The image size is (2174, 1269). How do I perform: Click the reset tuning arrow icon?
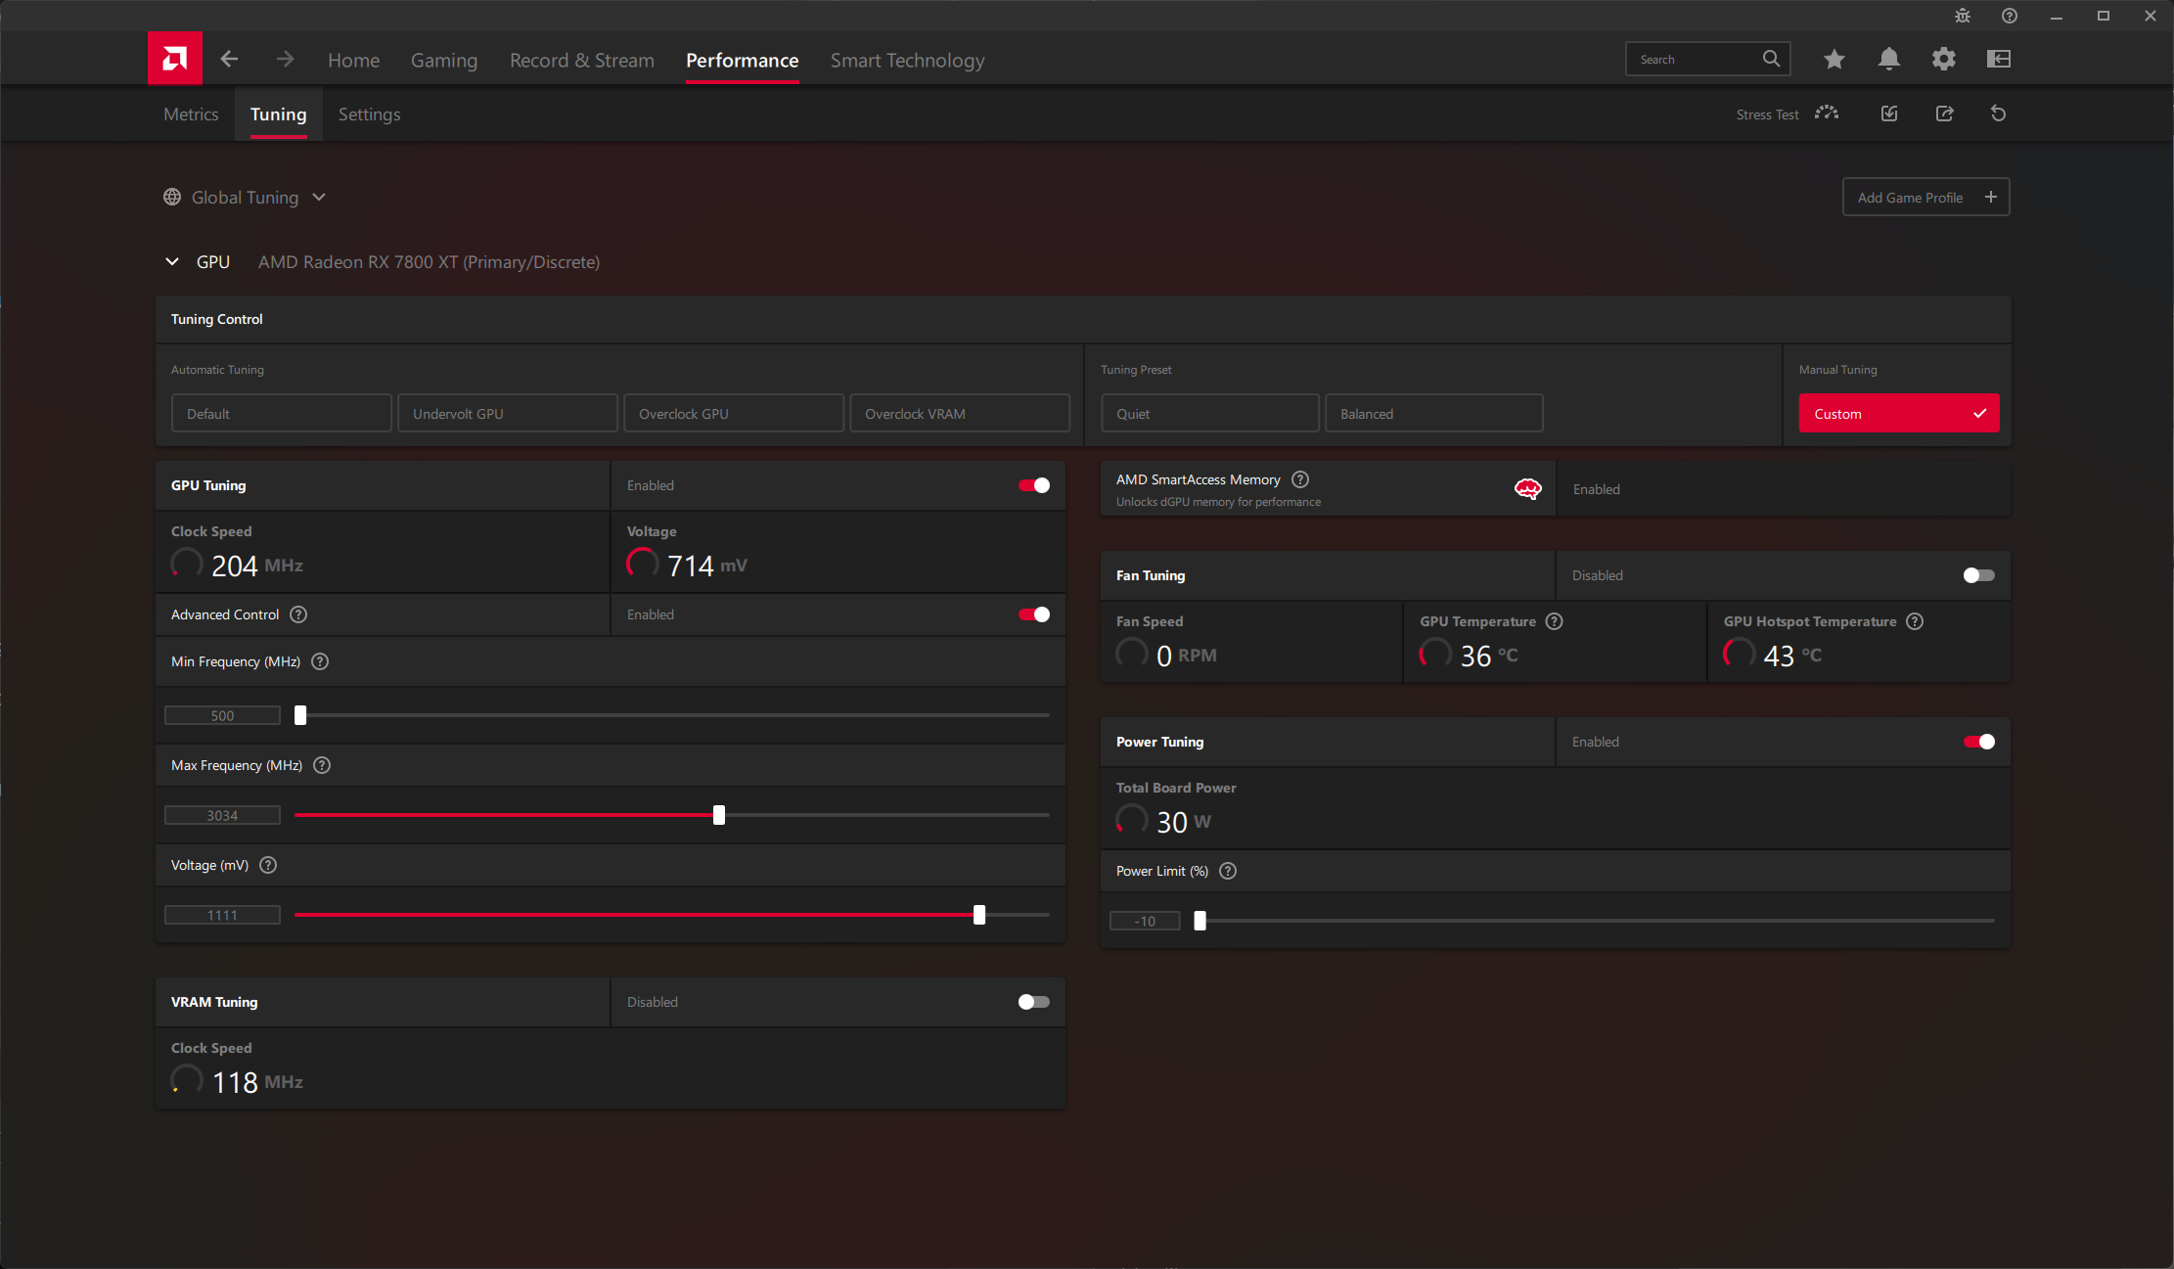(1998, 113)
